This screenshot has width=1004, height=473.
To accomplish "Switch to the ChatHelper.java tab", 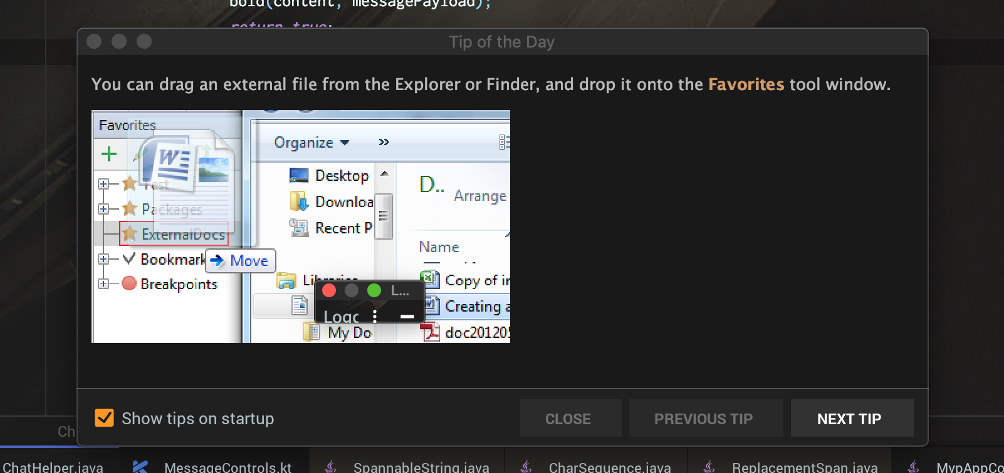I will click(53, 467).
